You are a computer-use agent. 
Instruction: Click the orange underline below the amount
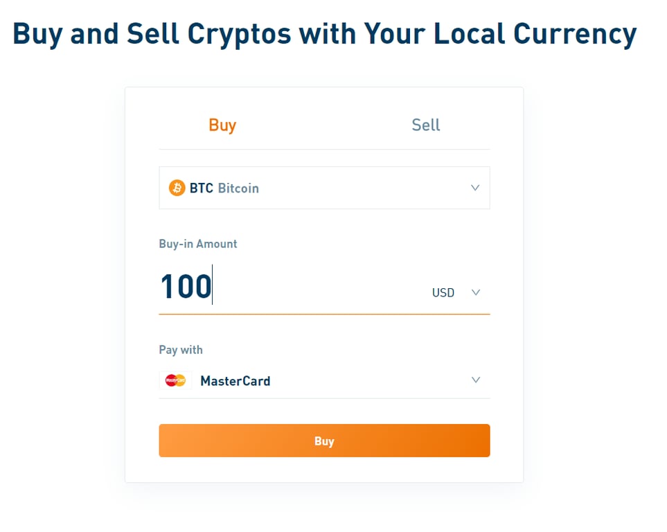(x=324, y=314)
